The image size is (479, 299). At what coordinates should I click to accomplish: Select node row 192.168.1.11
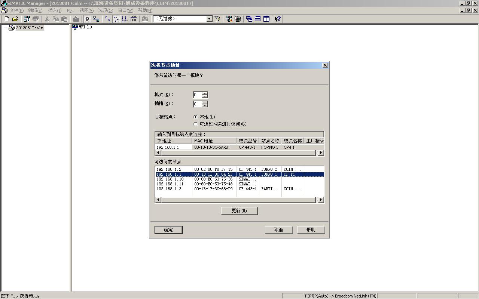click(239, 184)
